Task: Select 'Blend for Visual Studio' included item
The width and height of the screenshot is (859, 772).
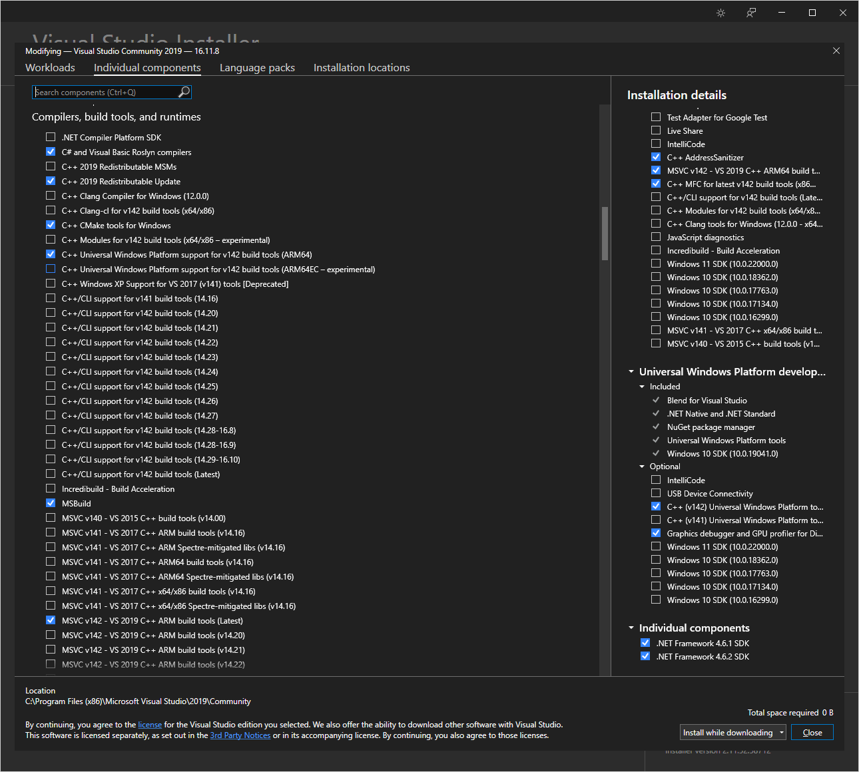Action: 707,401
